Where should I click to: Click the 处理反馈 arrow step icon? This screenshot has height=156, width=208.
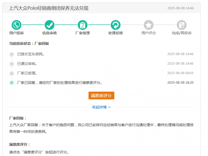pos(115,25)
